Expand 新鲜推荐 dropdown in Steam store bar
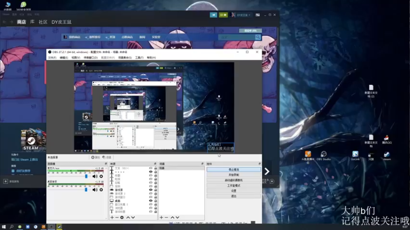 [x=93, y=37]
